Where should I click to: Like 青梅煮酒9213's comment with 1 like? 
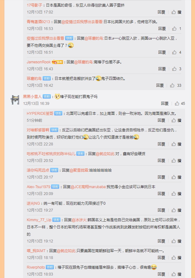pos(176,28)
